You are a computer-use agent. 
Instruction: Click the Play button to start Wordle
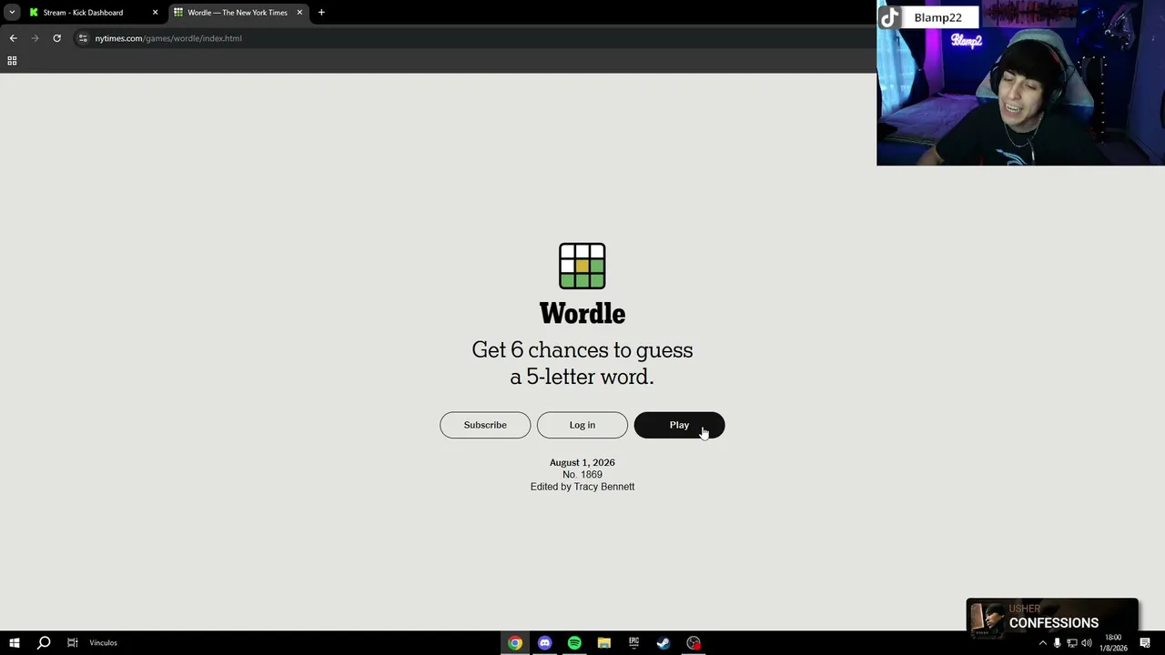679,425
